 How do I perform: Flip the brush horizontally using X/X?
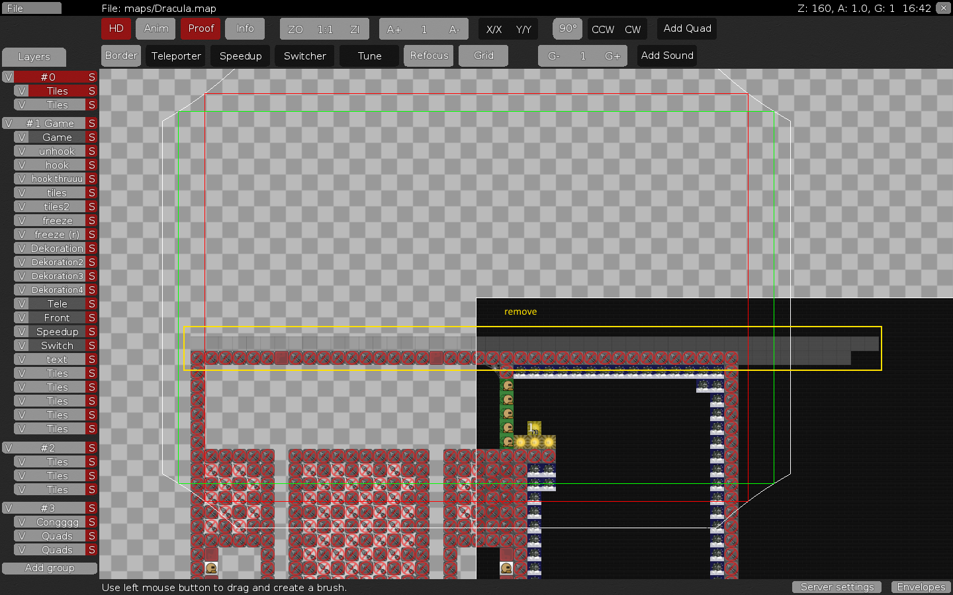pyautogui.click(x=494, y=29)
